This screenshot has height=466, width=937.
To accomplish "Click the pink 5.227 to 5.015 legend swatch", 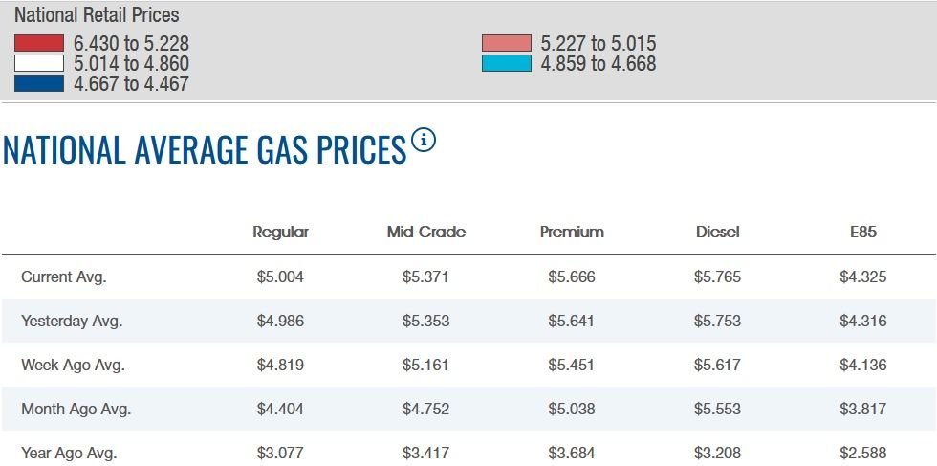I will pos(506,43).
